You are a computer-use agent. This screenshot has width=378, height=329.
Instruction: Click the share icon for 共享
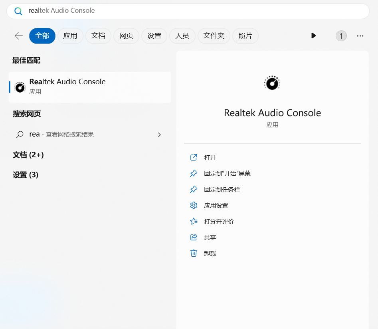194,237
